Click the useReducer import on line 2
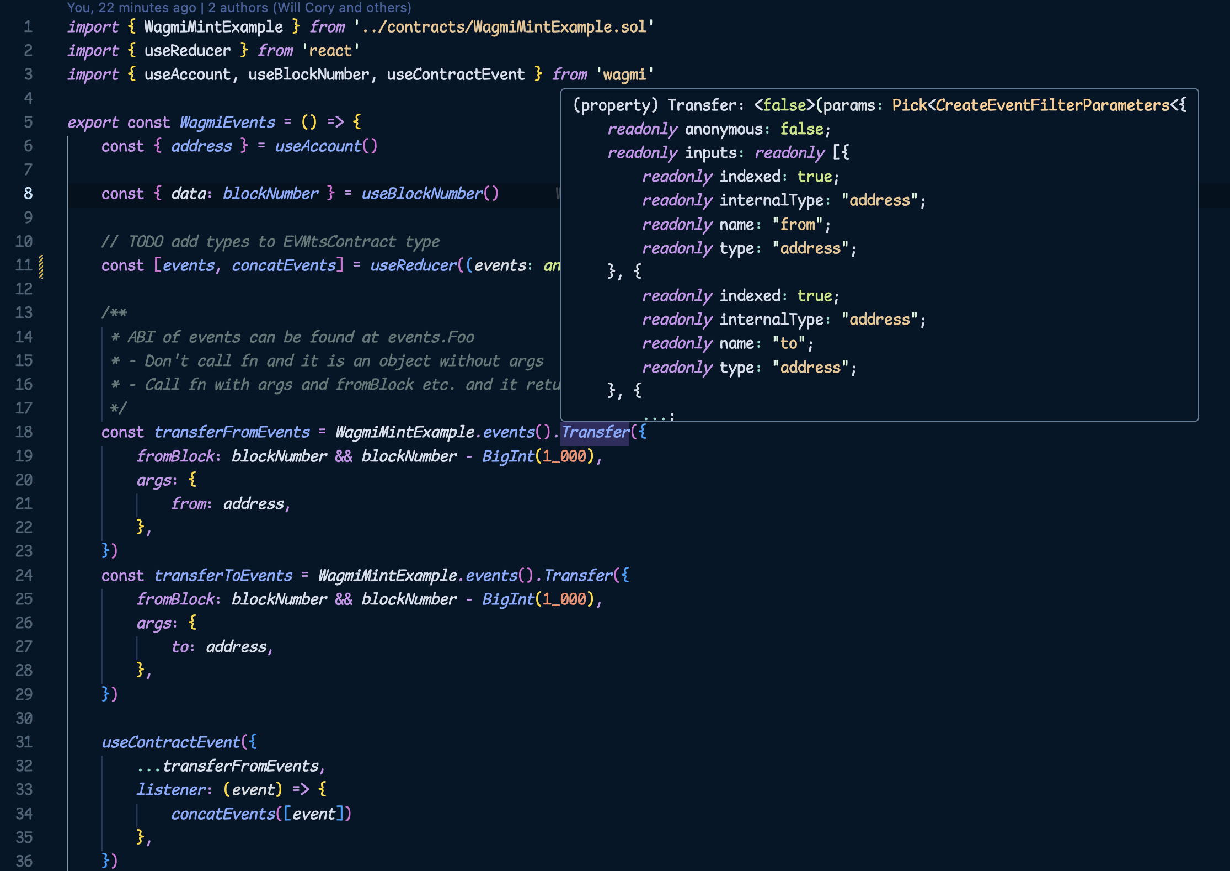This screenshot has width=1230, height=871. click(x=188, y=50)
